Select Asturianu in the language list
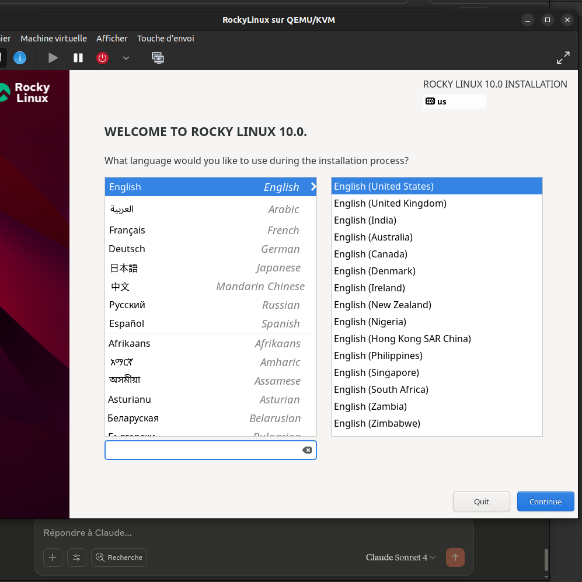 [x=211, y=399]
